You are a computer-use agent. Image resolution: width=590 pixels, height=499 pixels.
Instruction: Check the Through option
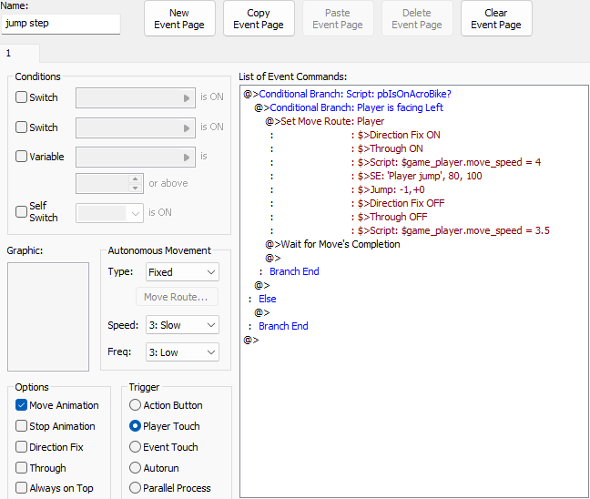click(22, 468)
